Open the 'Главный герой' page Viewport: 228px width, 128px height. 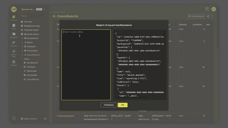coord(31,30)
